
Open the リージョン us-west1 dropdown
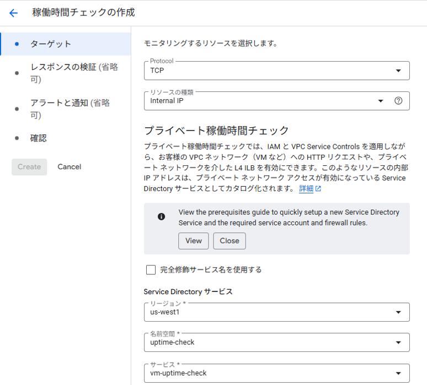click(277, 312)
